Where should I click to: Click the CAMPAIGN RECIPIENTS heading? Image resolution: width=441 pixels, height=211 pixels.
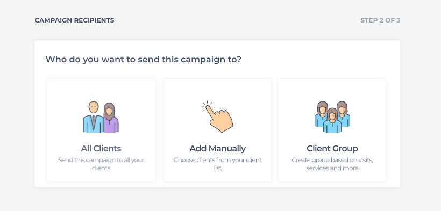point(75,20)
